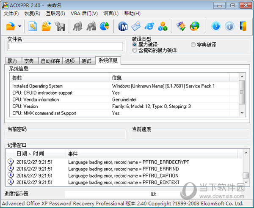Click the cards with green checkmark icon

181,26
